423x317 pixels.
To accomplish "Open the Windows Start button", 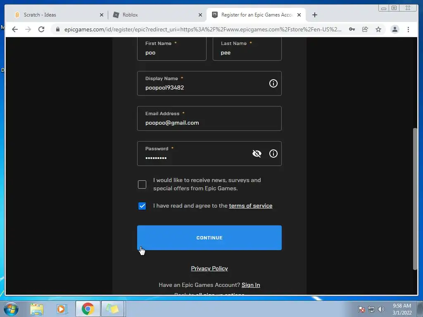I will pyautogui.click(x=11, y=309).
